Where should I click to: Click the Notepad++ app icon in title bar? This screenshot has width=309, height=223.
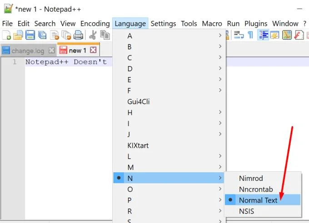click(8, 9)
